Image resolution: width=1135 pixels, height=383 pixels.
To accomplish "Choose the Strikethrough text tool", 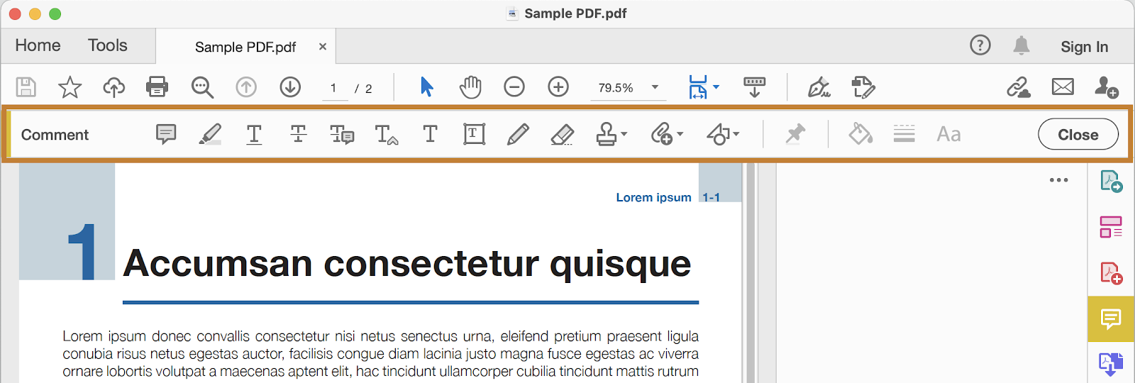I will tap(299, 134).
